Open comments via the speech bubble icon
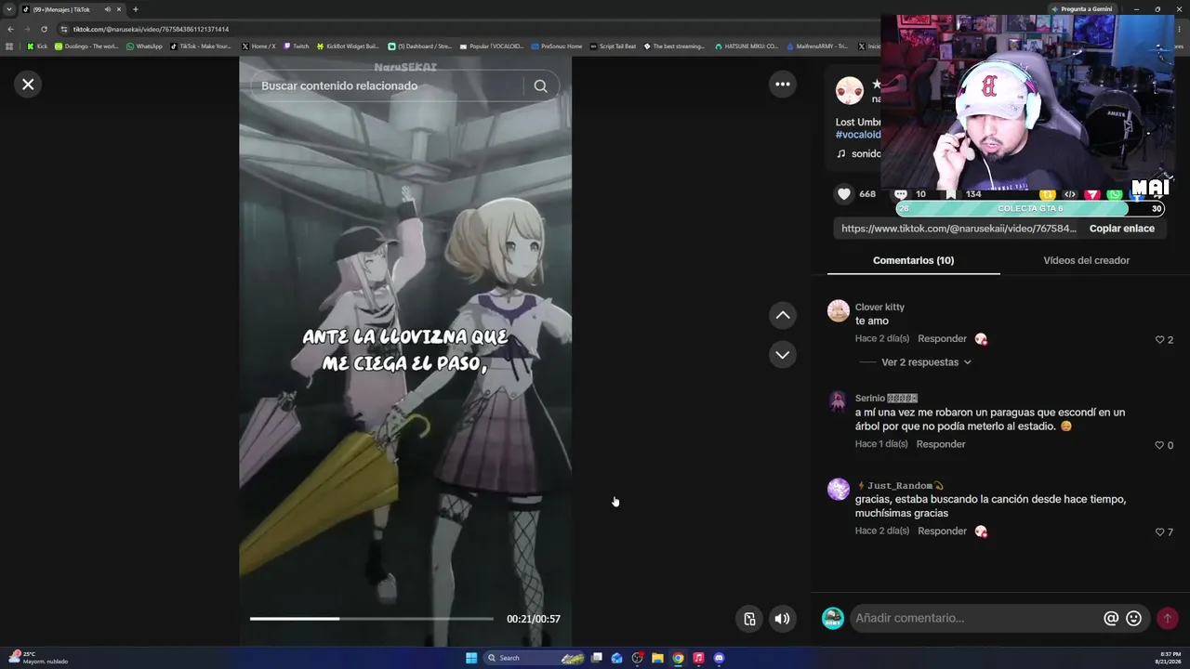 900,194
